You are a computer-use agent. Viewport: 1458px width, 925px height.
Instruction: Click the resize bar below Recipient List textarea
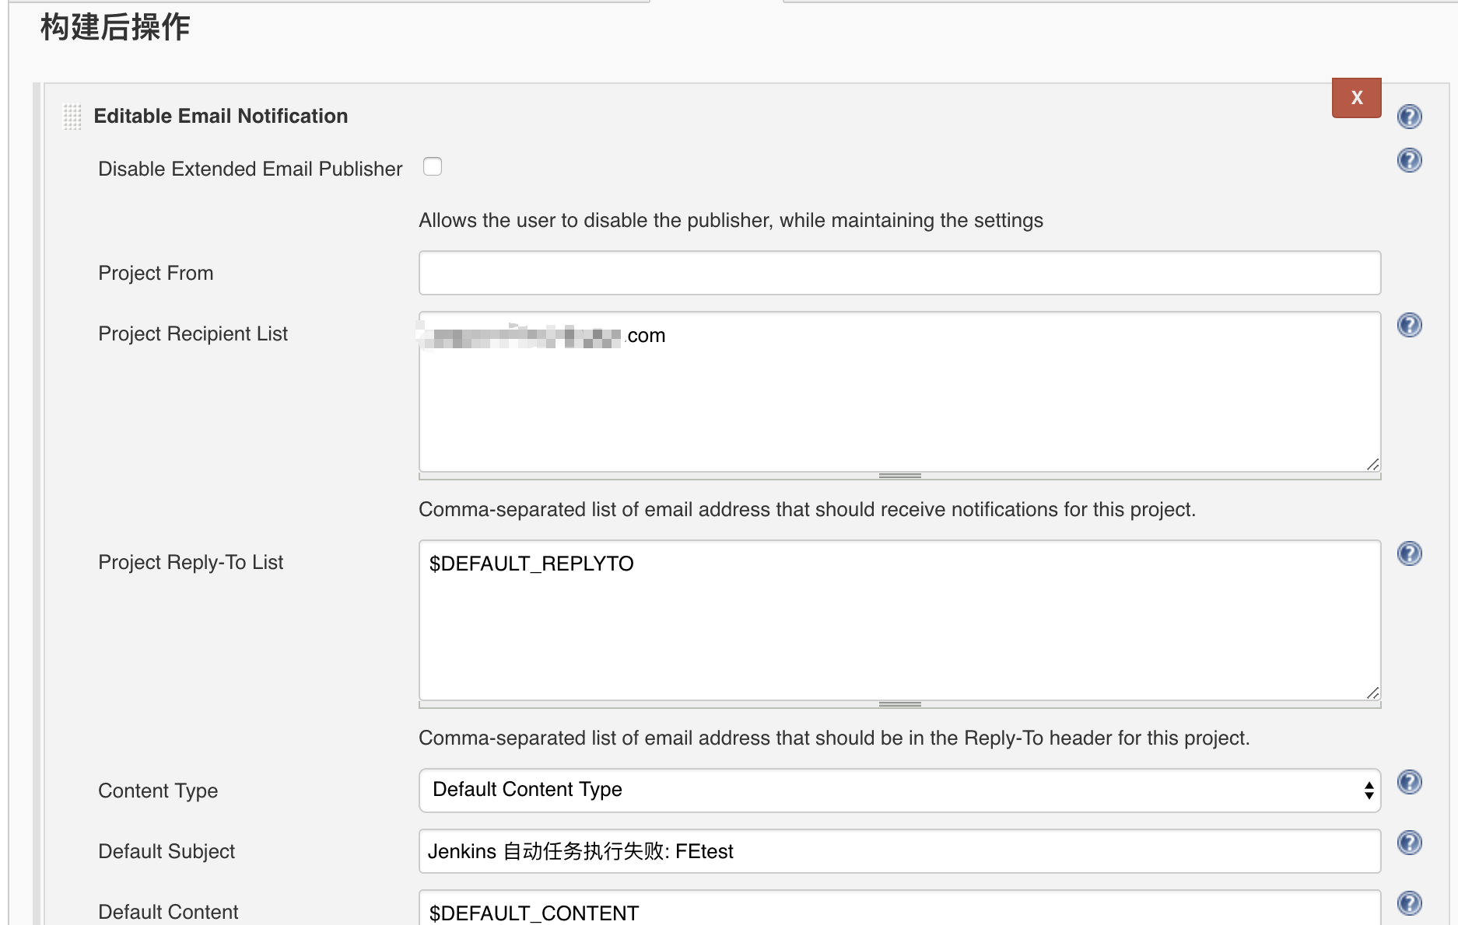coord(899,476)
